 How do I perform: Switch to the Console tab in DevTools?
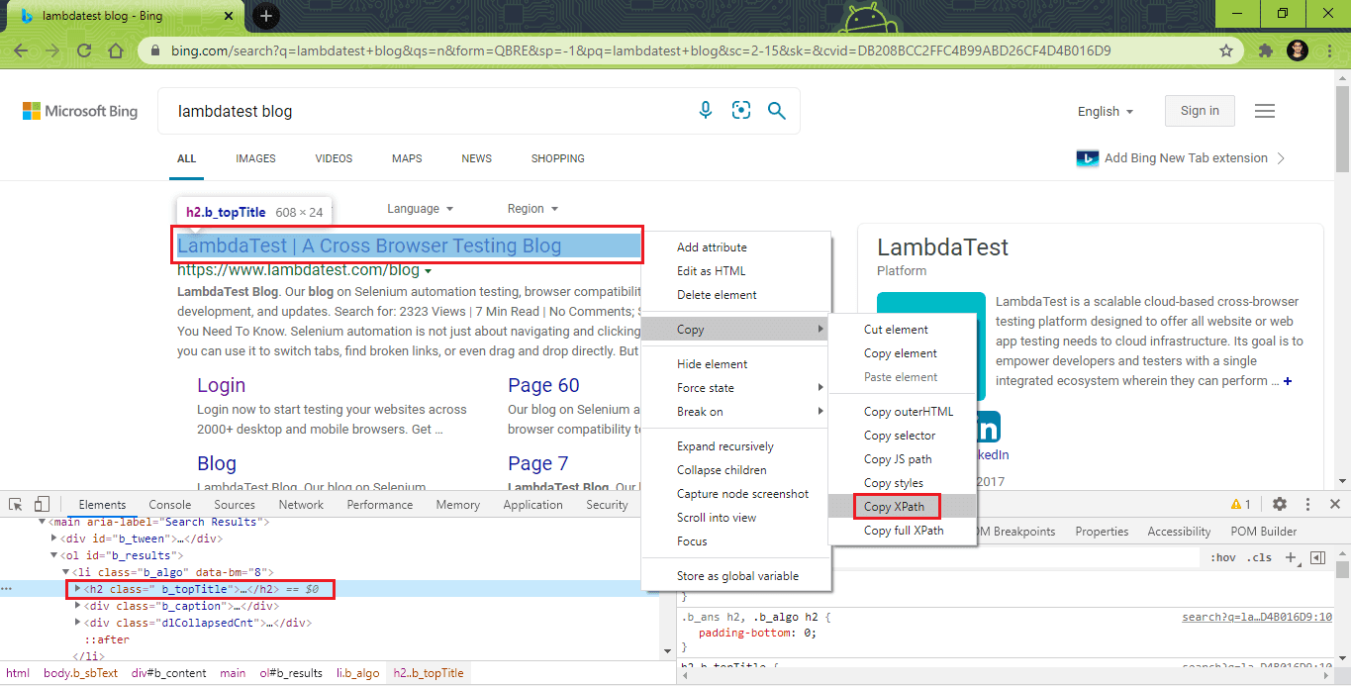click(x=169, y=504)
